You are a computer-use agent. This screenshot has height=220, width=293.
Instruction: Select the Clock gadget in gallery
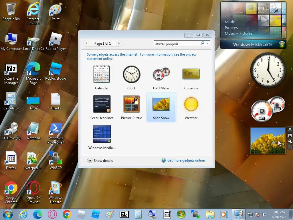point(132,78)
